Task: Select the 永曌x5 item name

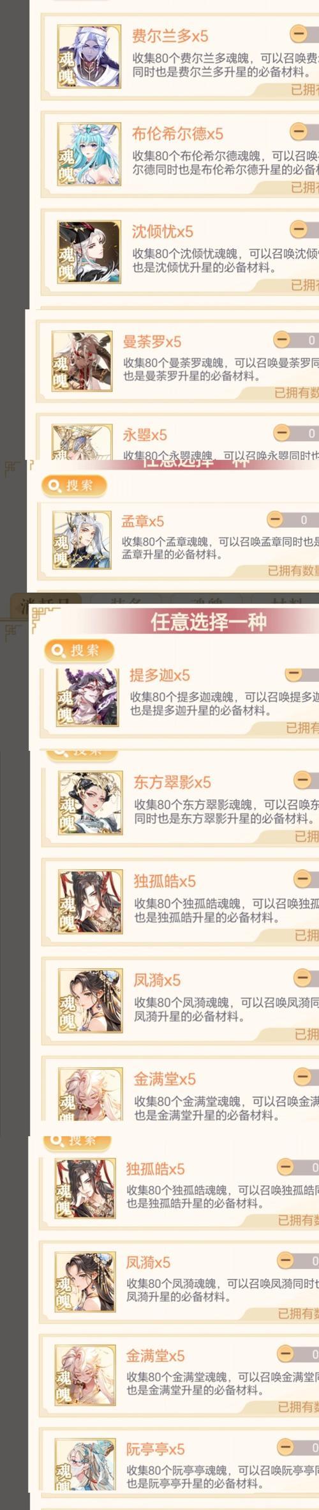Action: [145, 435]
